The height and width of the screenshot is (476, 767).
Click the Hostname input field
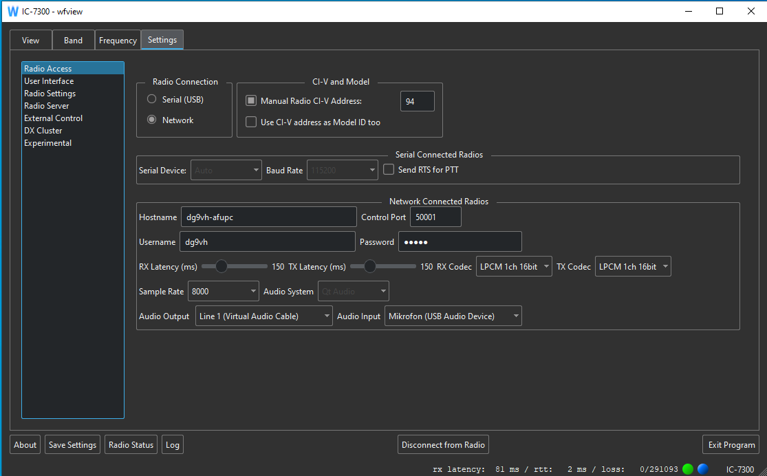tap(268, 217)
